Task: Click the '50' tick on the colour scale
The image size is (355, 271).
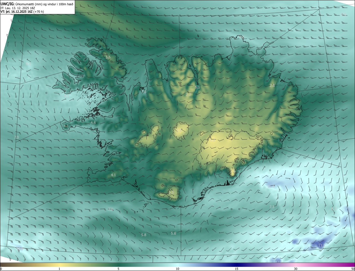Action: coord(353,269)
